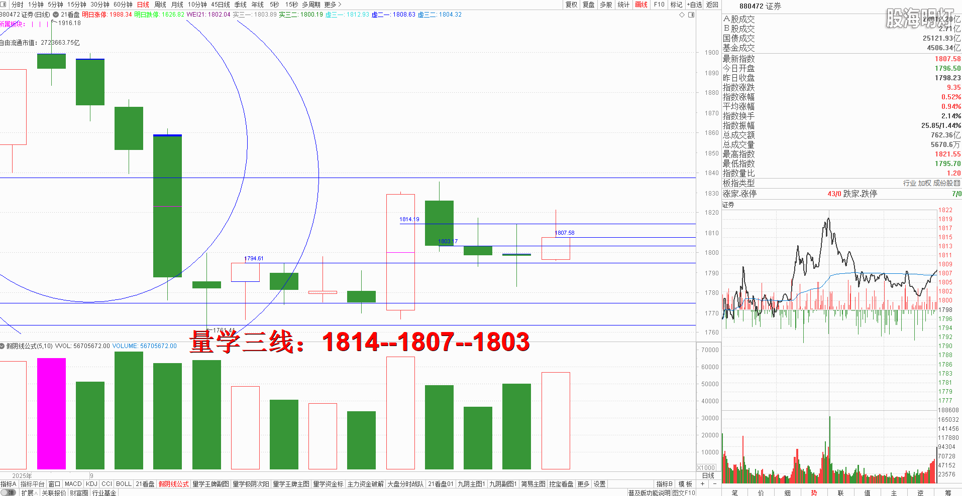Screen dimensions: 962x496
Task: Open 多周期 multi-period view
Action: (311, 5)
